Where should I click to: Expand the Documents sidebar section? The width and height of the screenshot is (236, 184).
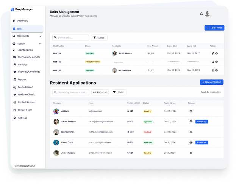pyautogui.click(x=40, y=36)
